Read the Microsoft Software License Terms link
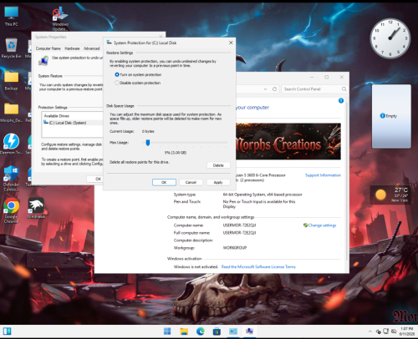The height and width of the screenshot is (339, 418). pyautogui.click(x=258, y=266)
